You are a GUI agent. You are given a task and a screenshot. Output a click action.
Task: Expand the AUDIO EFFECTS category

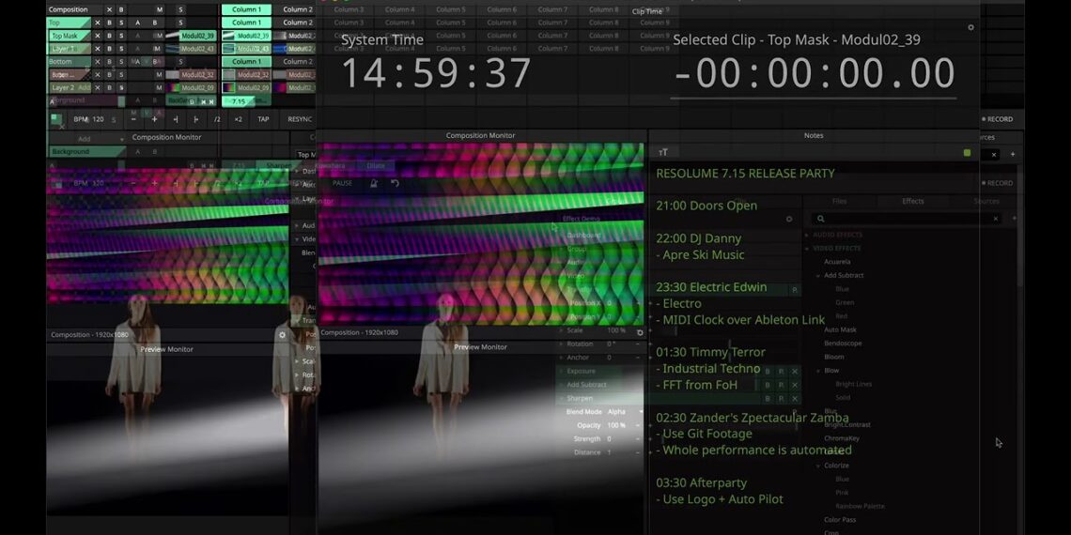[x=807, y=235]
